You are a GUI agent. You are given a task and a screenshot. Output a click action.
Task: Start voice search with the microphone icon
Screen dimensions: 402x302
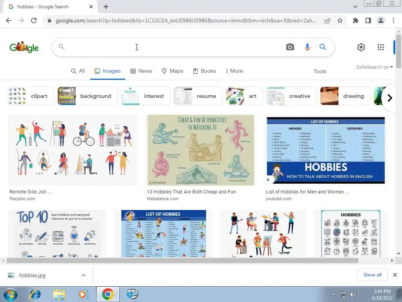pyautogui.click(x=307, y=47)
